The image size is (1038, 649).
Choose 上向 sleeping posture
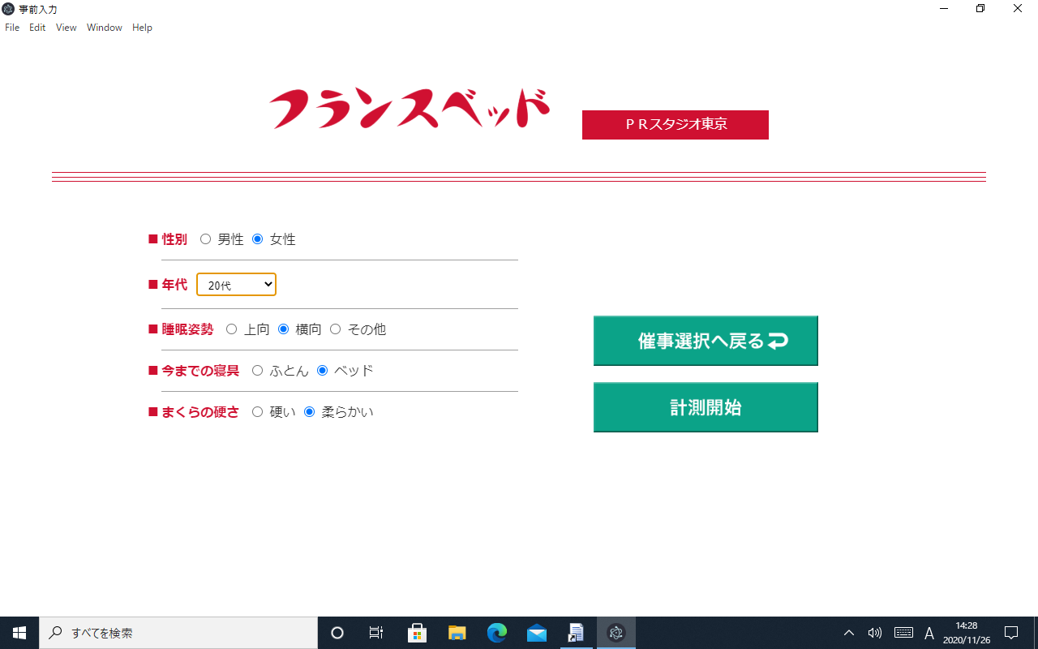[x=231, y=329]
